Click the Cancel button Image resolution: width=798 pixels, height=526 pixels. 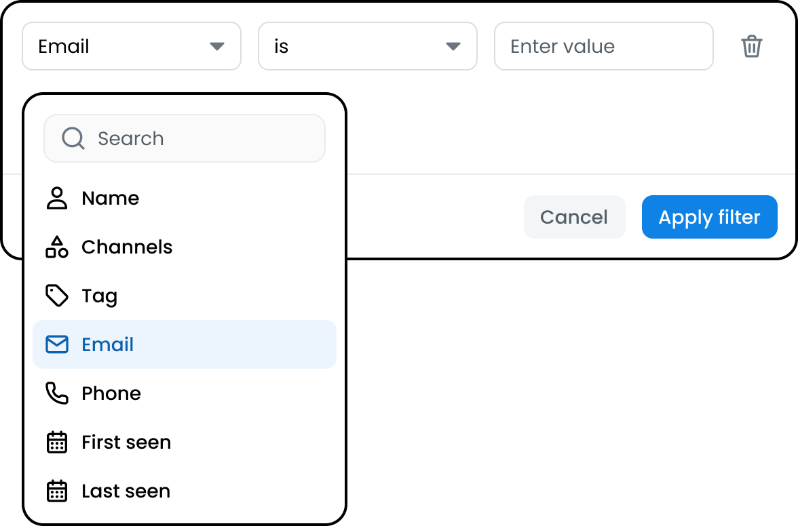574,217
